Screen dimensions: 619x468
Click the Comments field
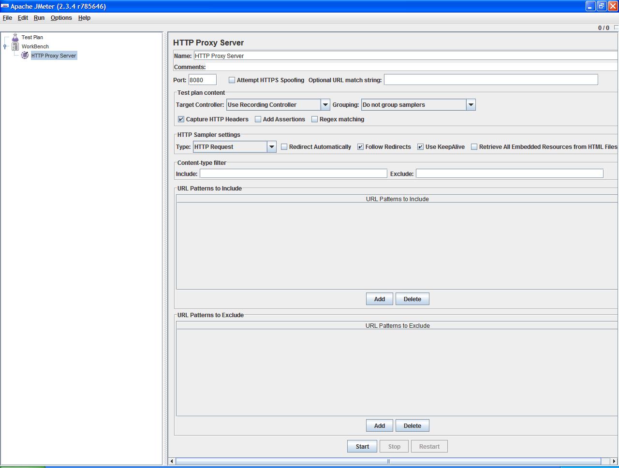[413, 67]
